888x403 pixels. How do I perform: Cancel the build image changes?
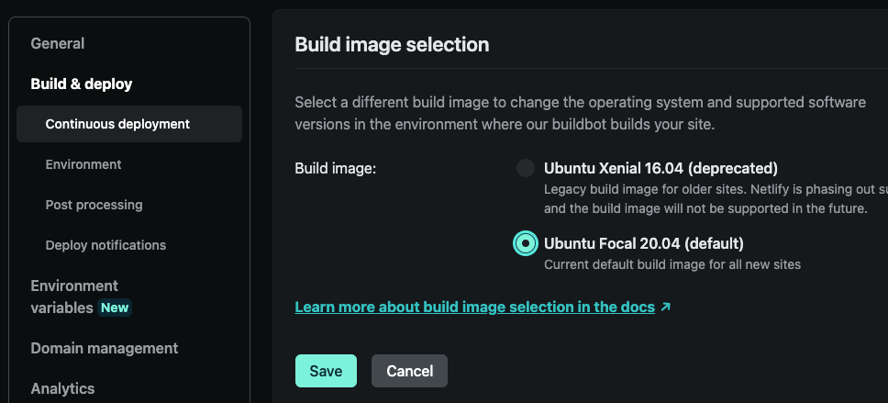coord(409,371)
